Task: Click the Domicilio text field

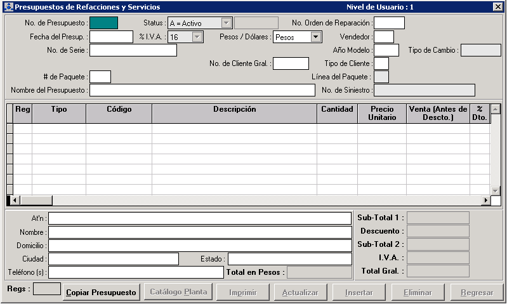Action: click(199, 246)
